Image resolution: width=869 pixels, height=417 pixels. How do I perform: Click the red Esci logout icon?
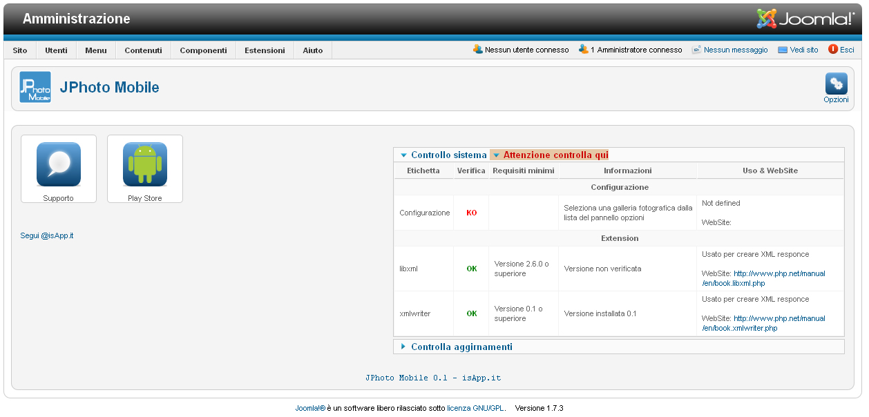click(833, 50)
